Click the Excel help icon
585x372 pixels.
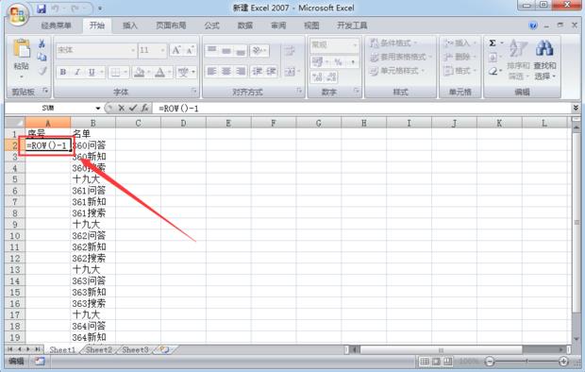coord(533,25)
